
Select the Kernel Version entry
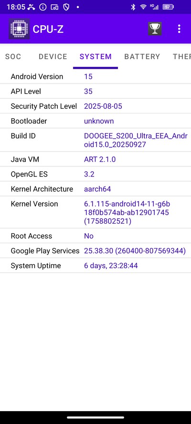tap(95, 212)
